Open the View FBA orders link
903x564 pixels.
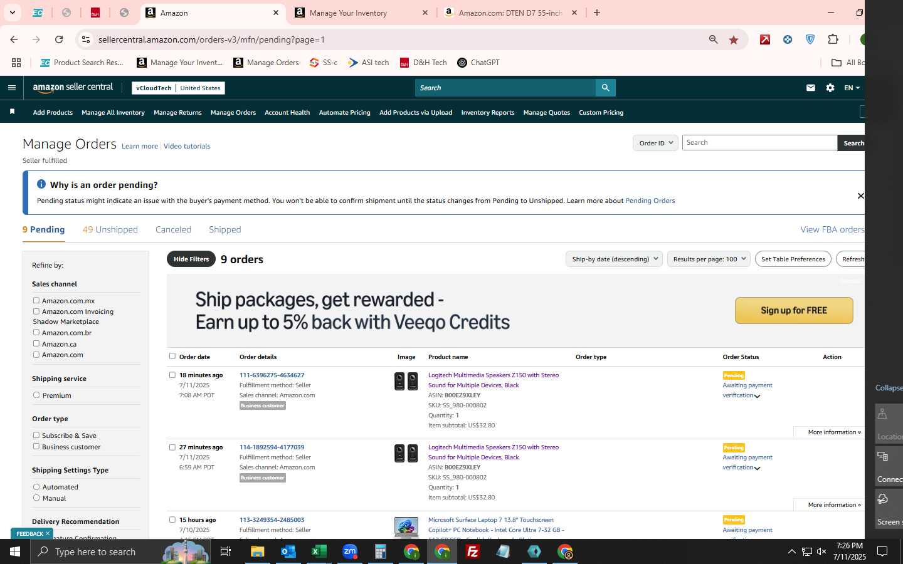click(x=832, y=229)
